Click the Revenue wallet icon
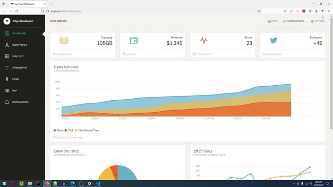Viewport: 333px width, 187px height. point(134,41)
